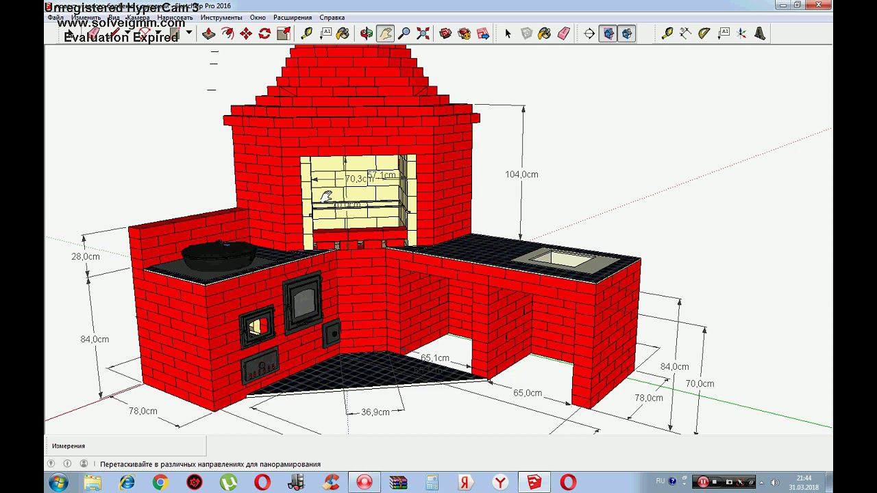Toggle Display Section Cuts button

(626, 34)
